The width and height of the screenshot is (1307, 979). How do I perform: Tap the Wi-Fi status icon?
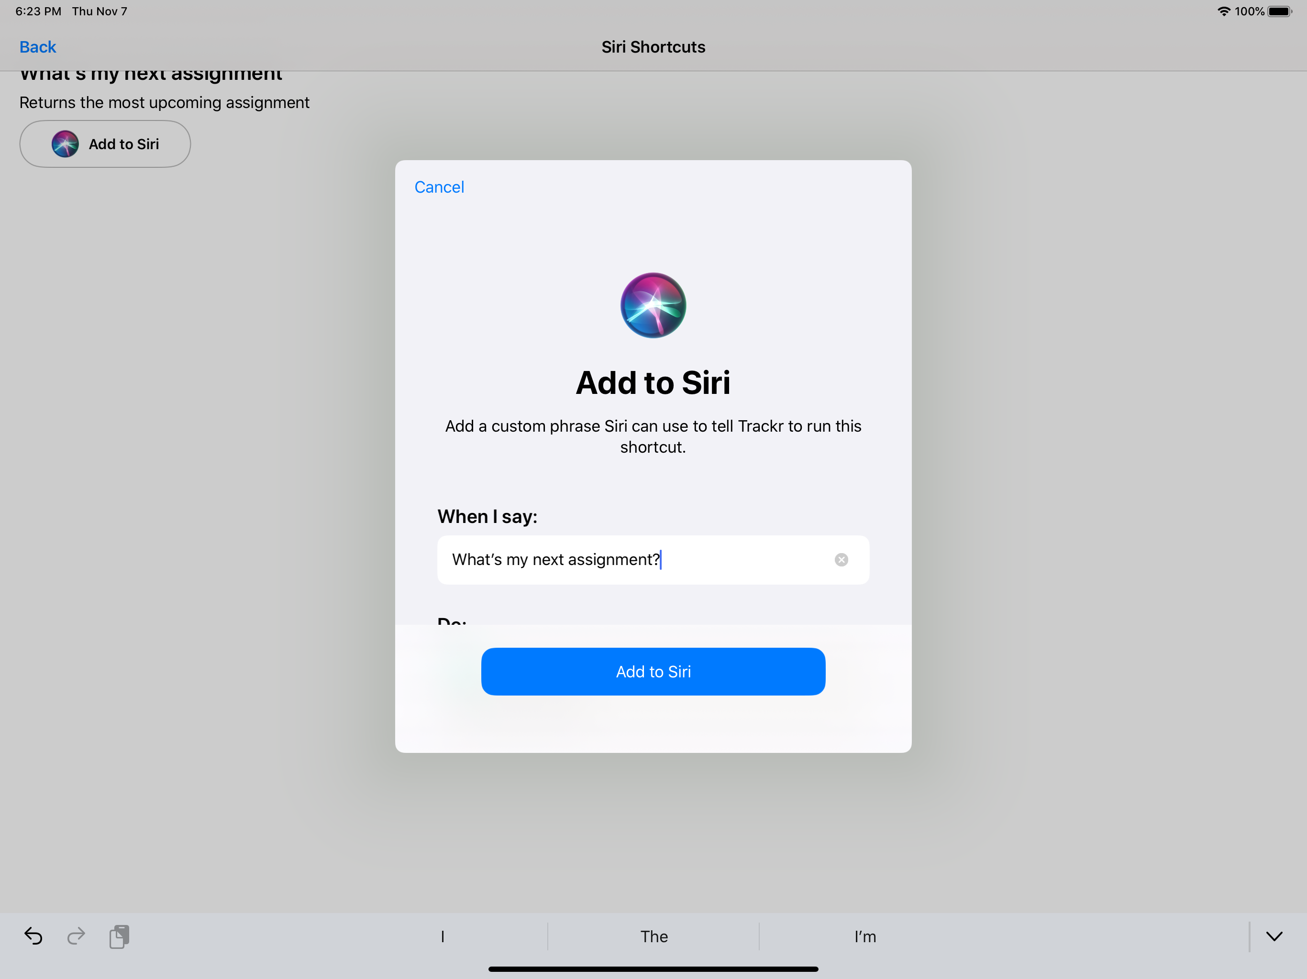[x=1224, y=11]
